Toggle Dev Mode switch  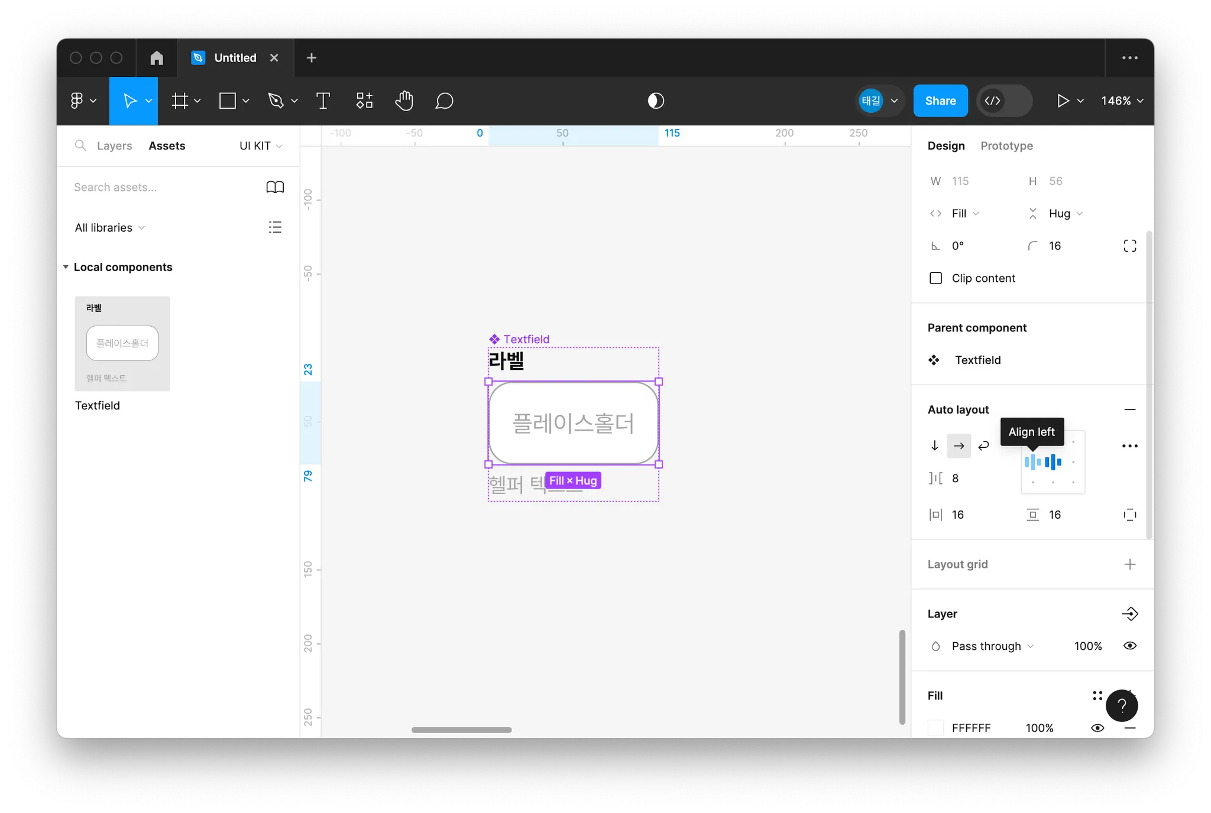(x=1004, y=101)
